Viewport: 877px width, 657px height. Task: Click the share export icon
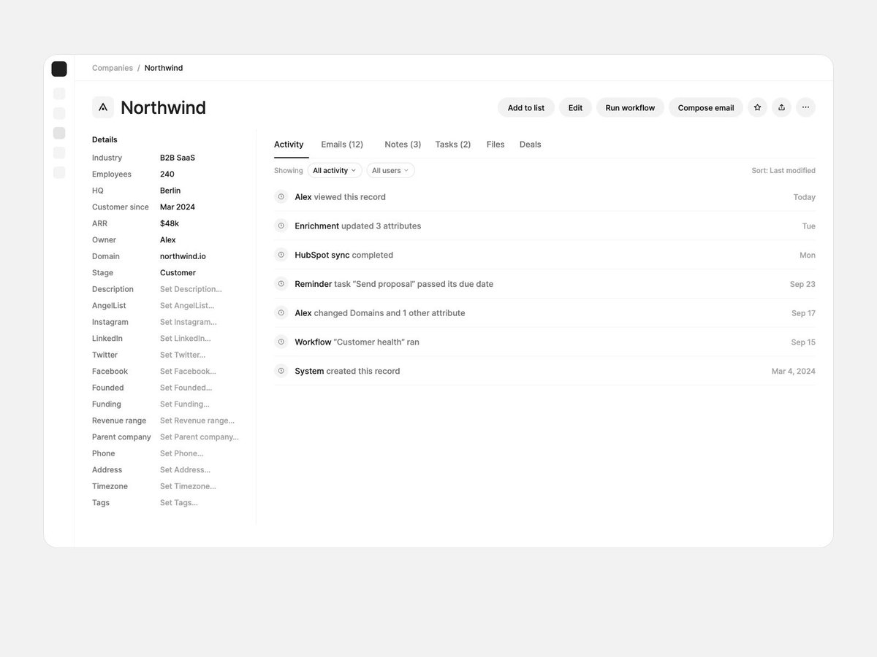click(781, 107)
